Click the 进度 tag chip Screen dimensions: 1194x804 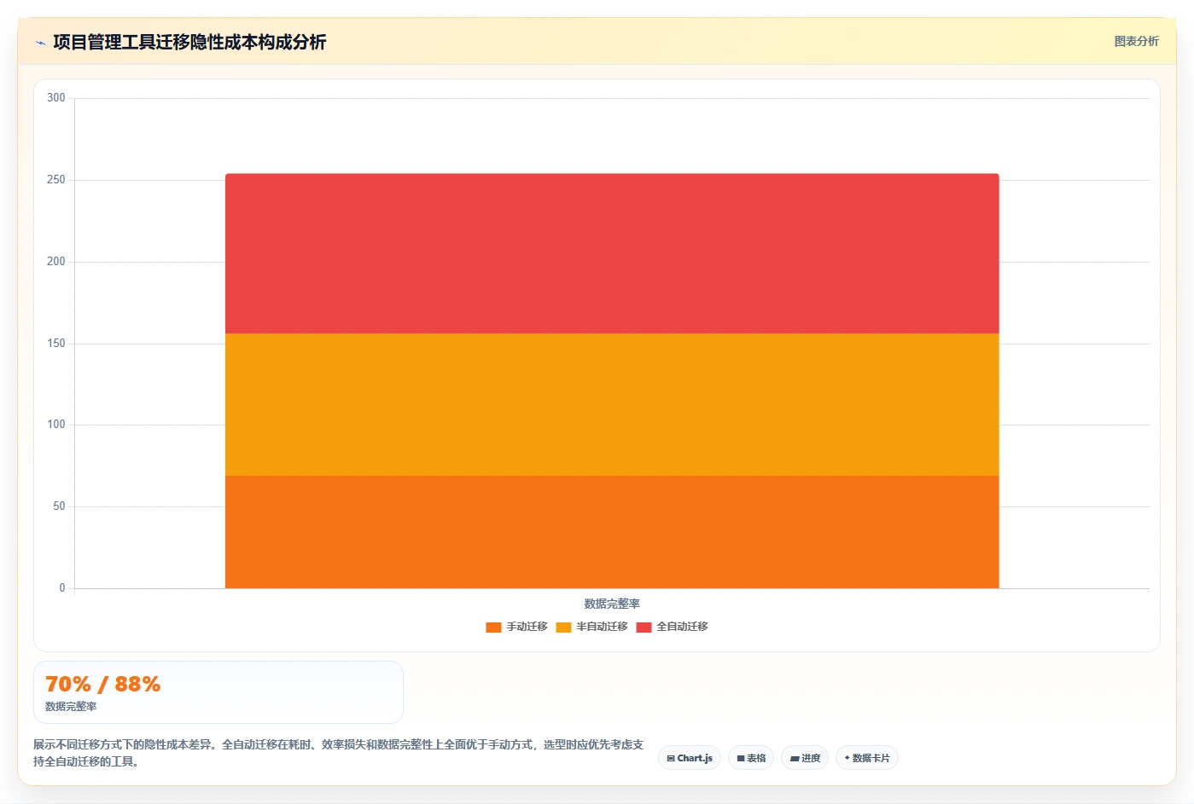805,758
